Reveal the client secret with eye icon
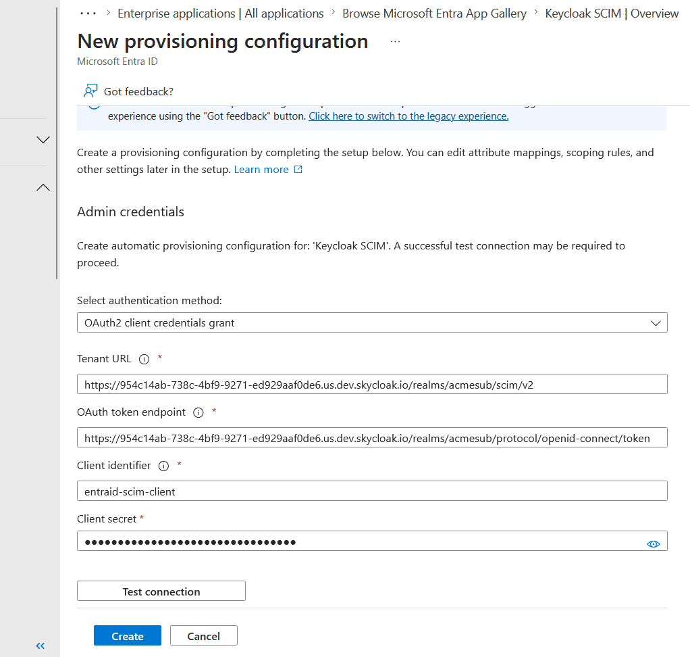 coord(653,543)
